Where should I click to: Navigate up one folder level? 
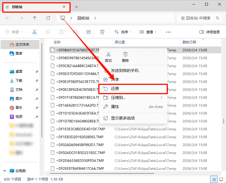[x=34, y=18]
